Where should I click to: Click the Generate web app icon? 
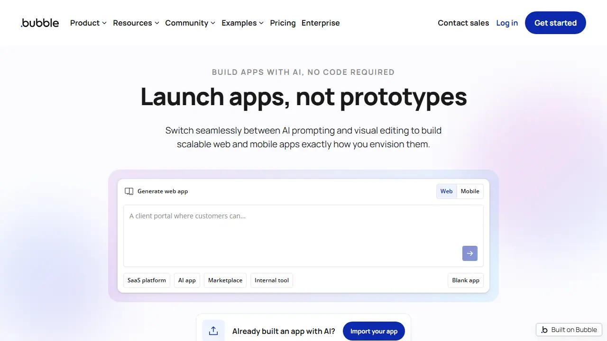129,191
